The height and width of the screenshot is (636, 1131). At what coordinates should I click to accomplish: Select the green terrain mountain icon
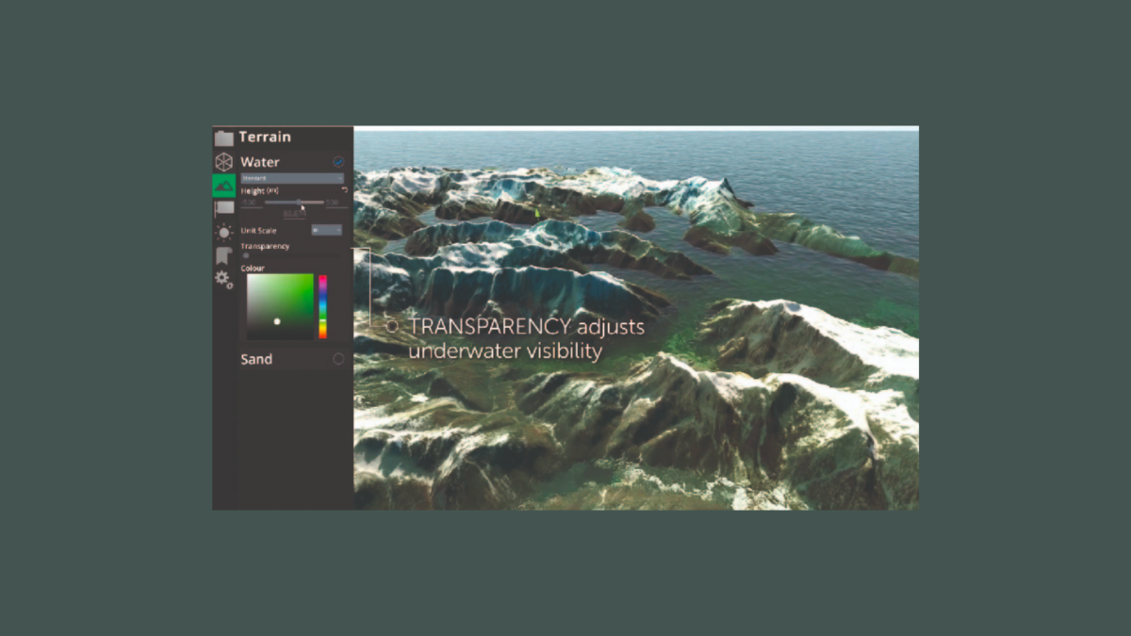click(223, 186)
